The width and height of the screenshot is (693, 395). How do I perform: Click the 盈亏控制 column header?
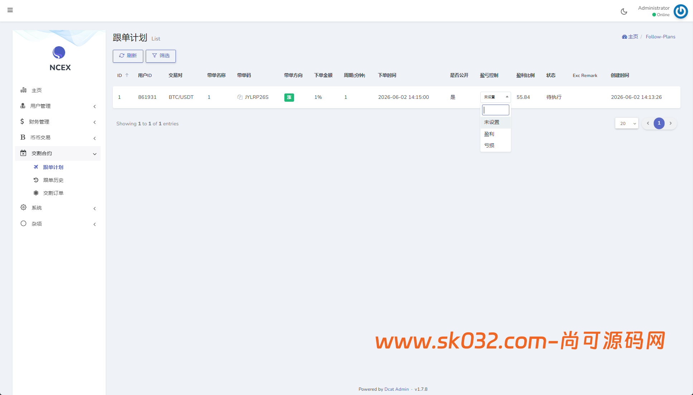[489, 75]
